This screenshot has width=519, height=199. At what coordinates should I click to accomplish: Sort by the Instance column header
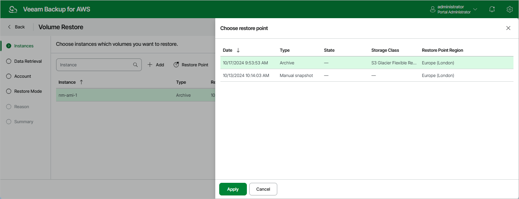click(x=67, y=82)
